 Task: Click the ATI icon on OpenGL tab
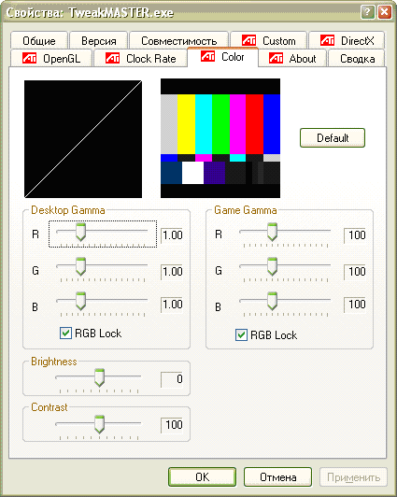[30, 58]
